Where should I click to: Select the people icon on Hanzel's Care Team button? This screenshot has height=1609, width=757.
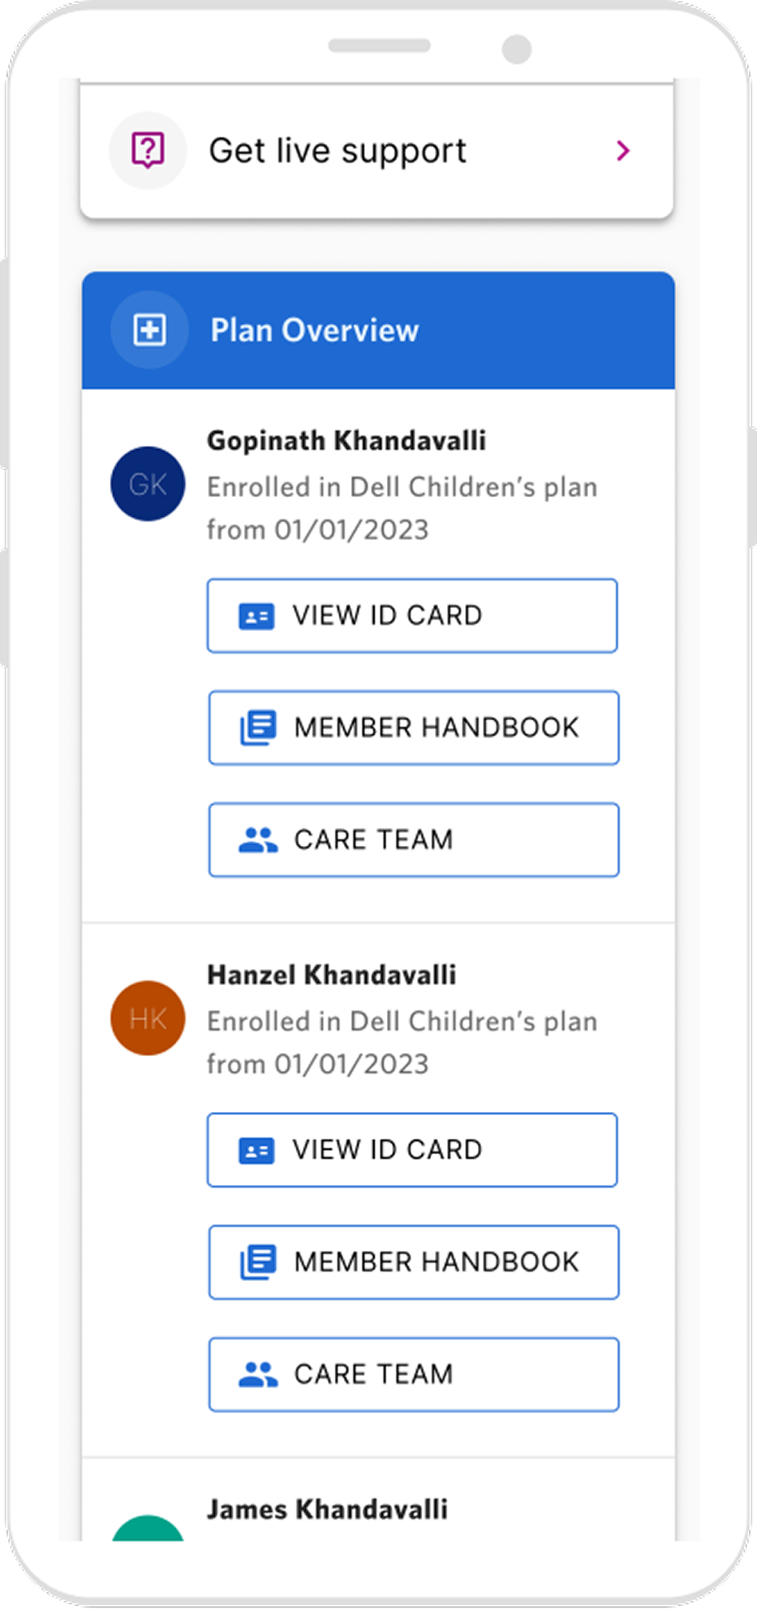[x=259, y=1373]
